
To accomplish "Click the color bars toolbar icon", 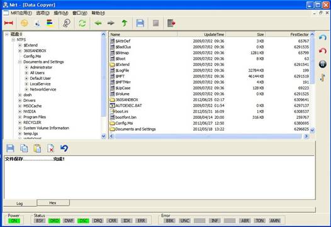I will tap(50, 23).
